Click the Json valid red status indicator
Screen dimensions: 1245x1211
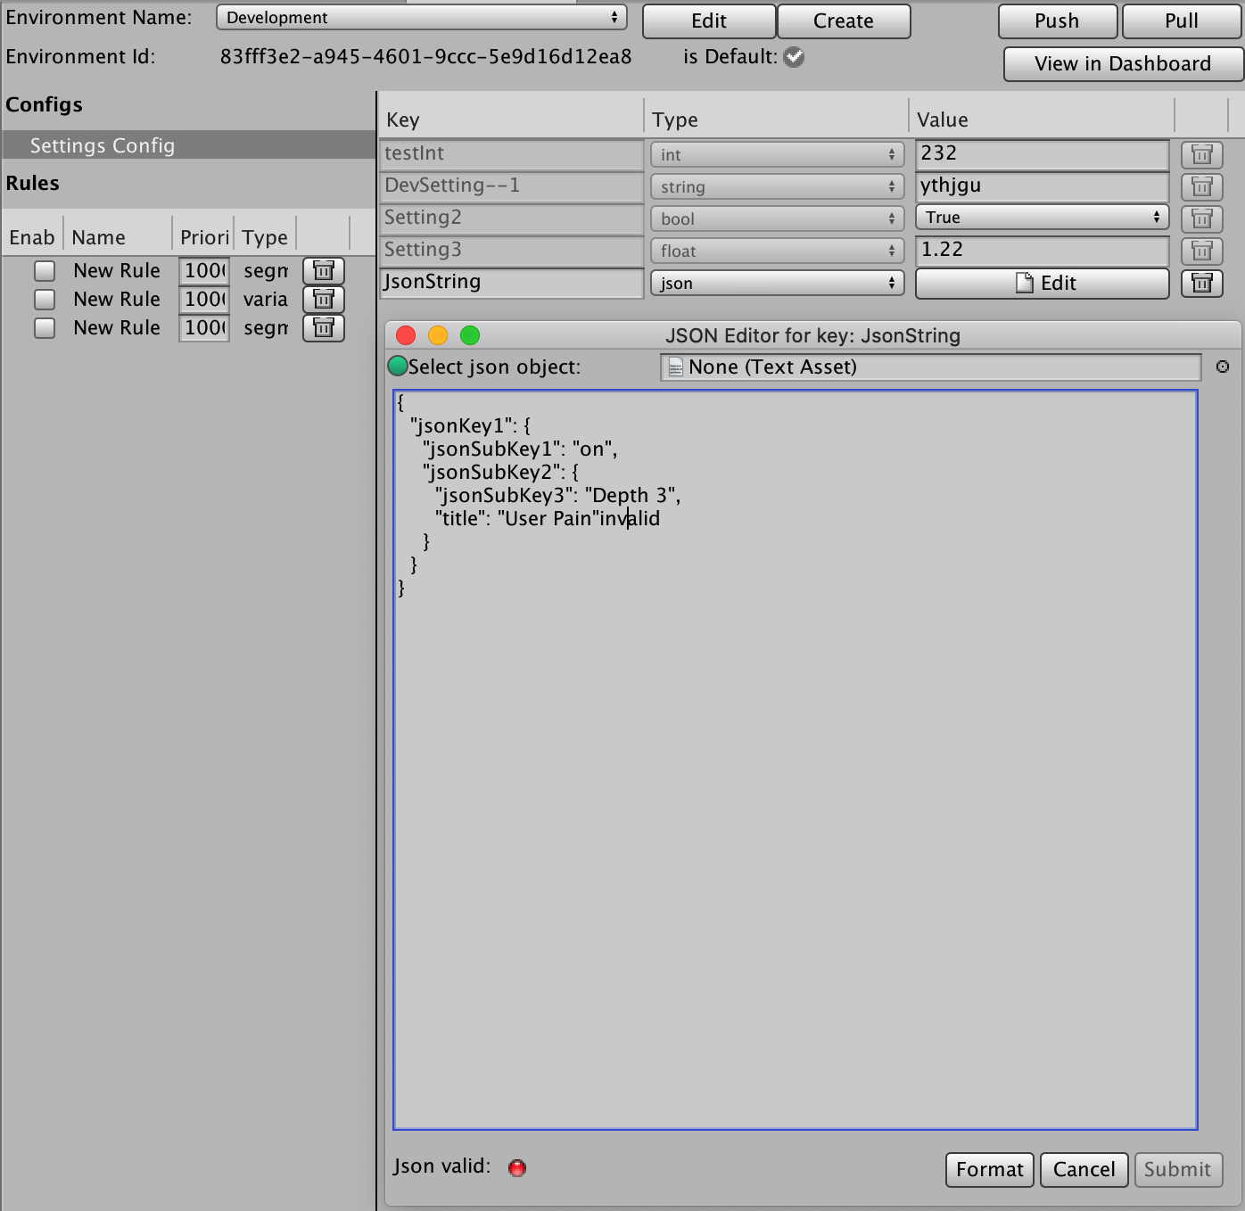tap(517, 1168)
